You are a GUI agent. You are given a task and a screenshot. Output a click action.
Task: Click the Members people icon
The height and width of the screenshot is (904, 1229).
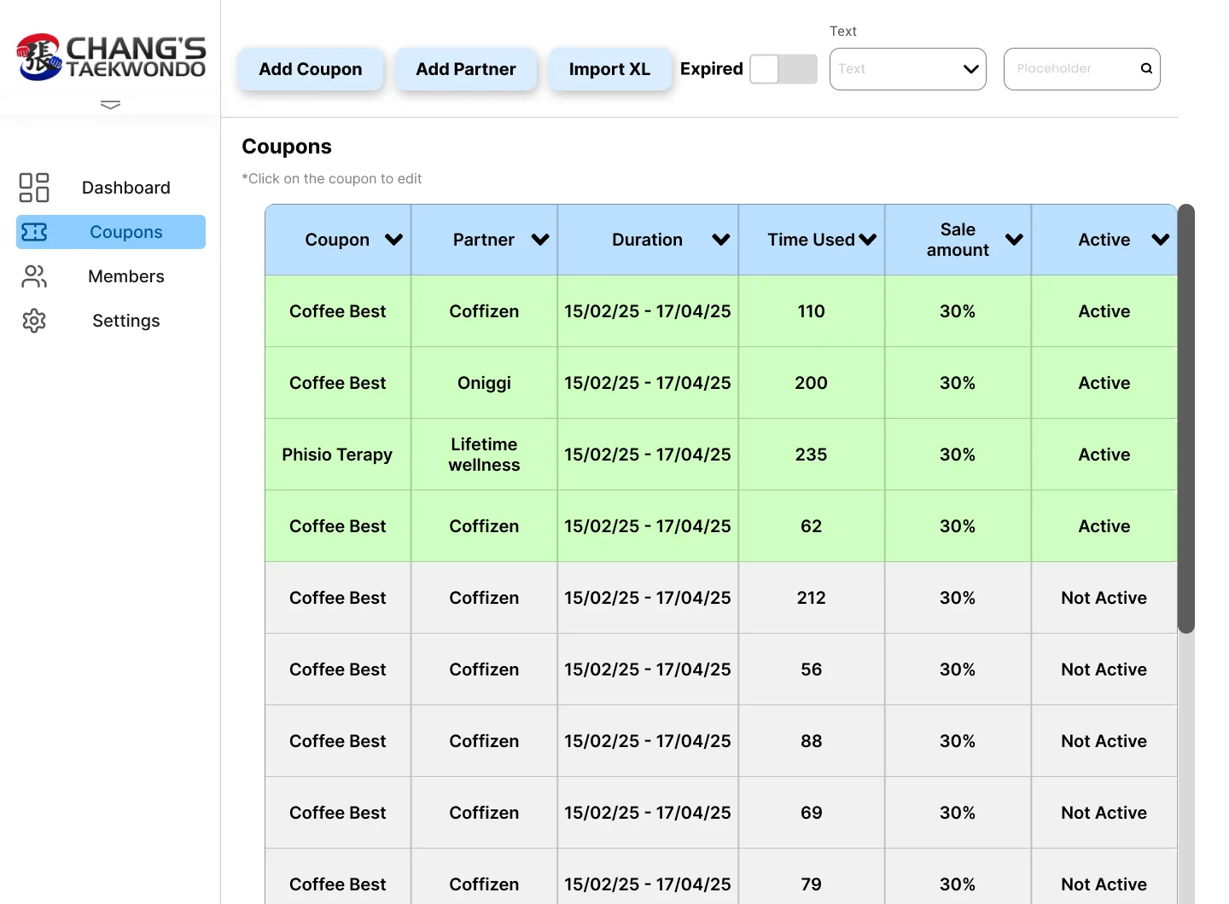34,276
